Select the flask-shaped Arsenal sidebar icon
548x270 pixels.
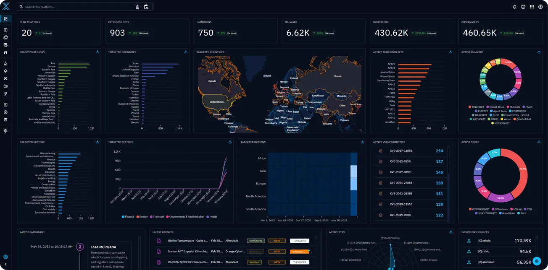6,64
